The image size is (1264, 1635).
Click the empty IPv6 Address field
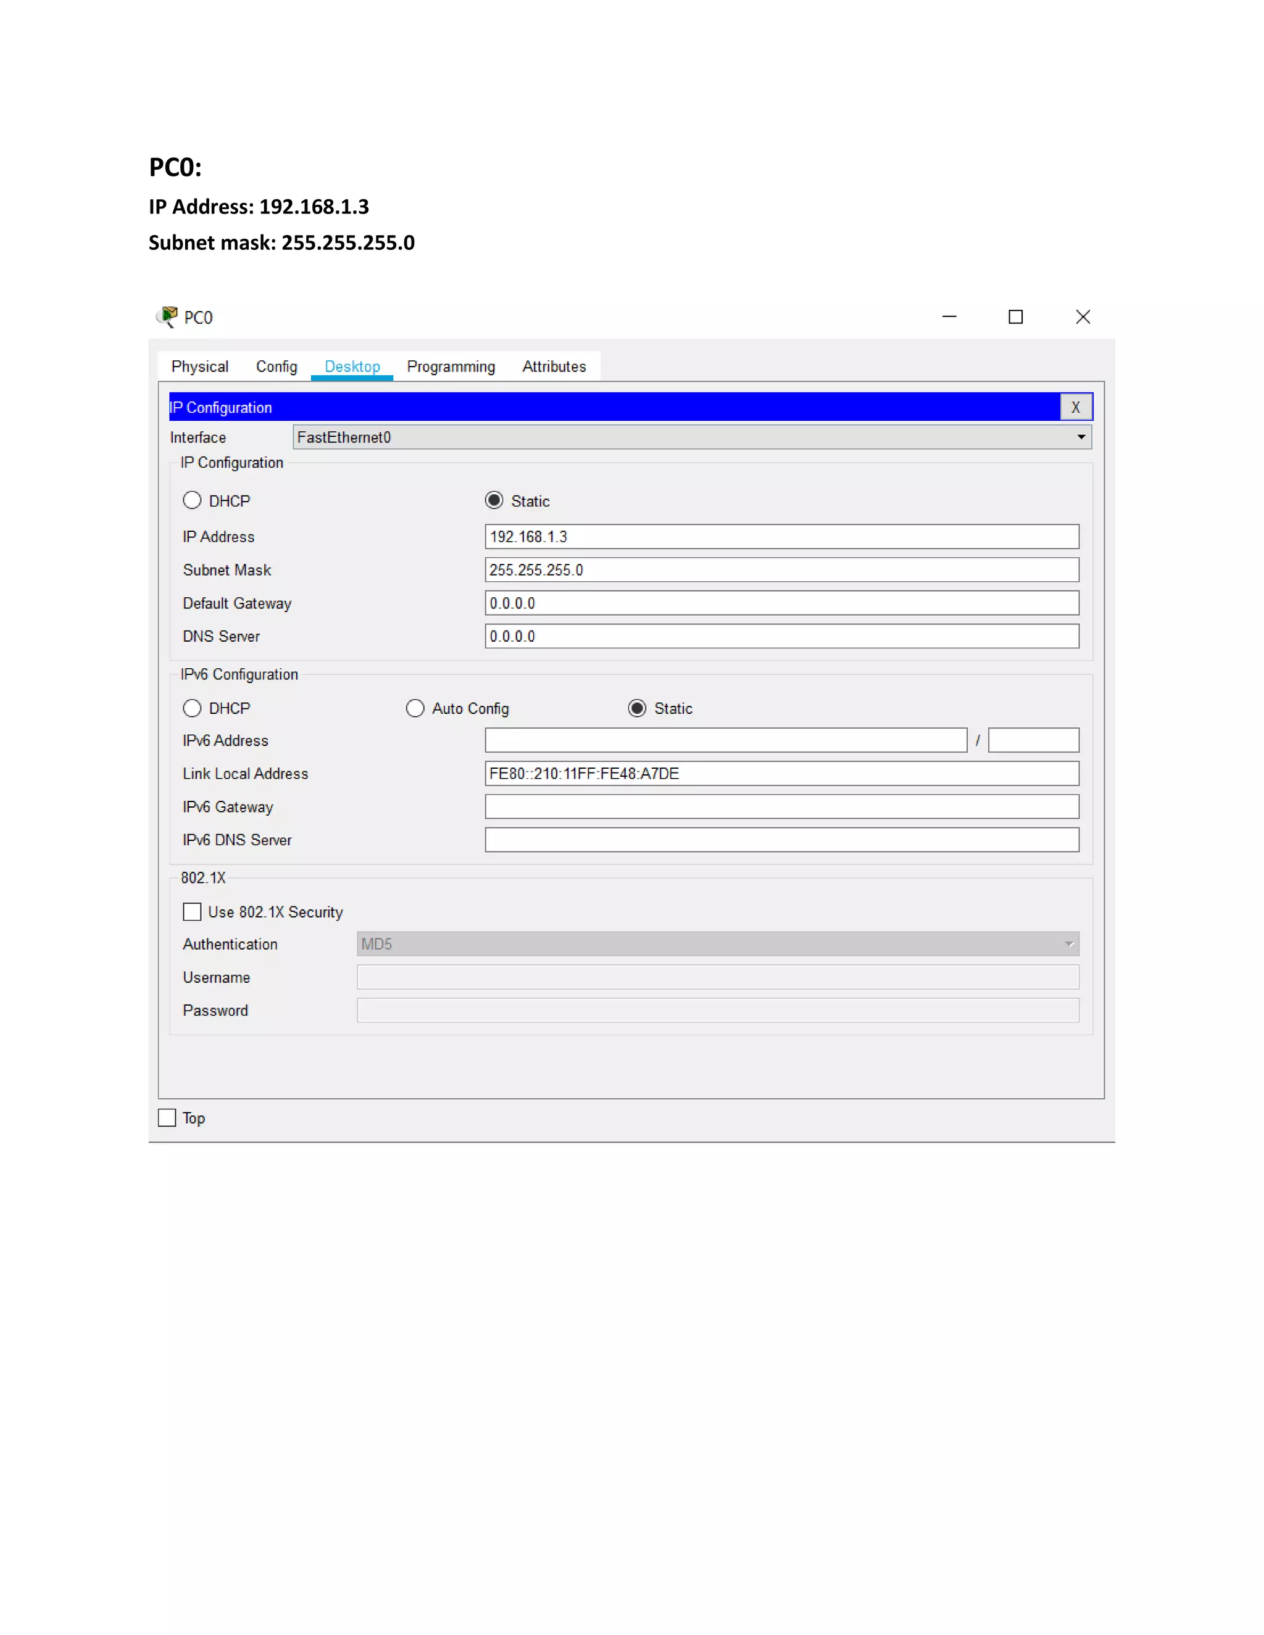point(726,740)
